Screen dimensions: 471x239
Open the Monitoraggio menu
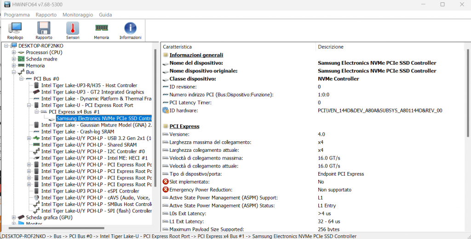pyautogui.click(x=77, y=15)
